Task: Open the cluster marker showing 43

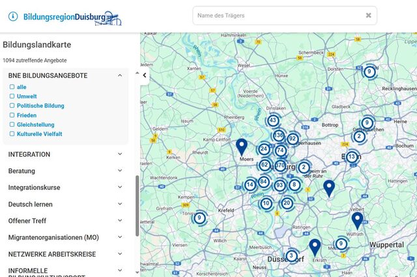Action: coord(273,120)
